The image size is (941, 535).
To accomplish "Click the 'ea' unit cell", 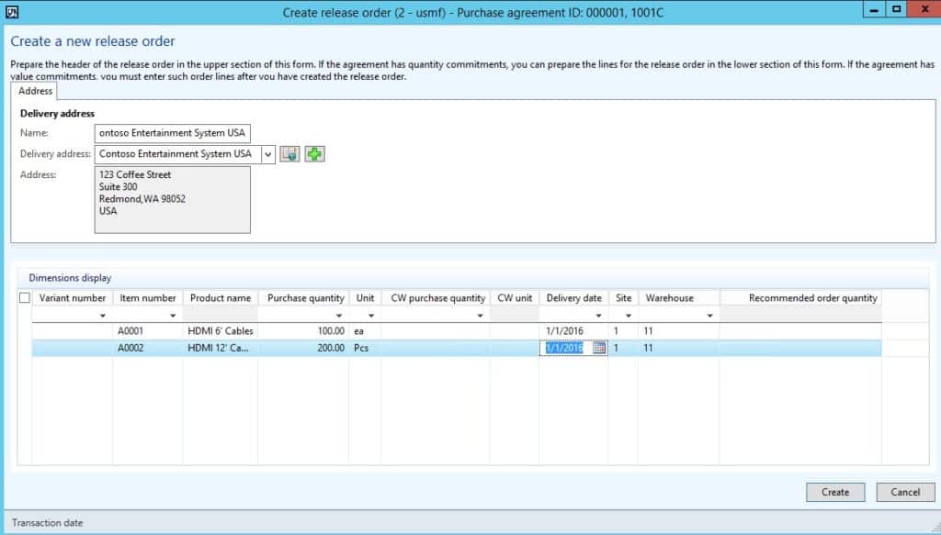I will point(365,330).
